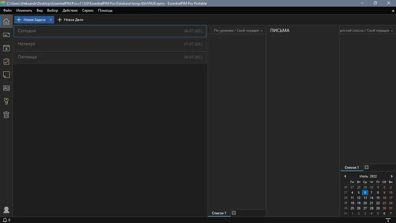Open the Calendar module icon
This screenshot has width=396, height=223.
click(x=6, y=48)
